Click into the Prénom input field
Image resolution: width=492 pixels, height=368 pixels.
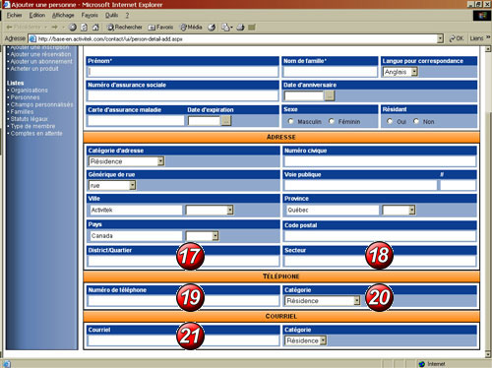coord(183,72)
